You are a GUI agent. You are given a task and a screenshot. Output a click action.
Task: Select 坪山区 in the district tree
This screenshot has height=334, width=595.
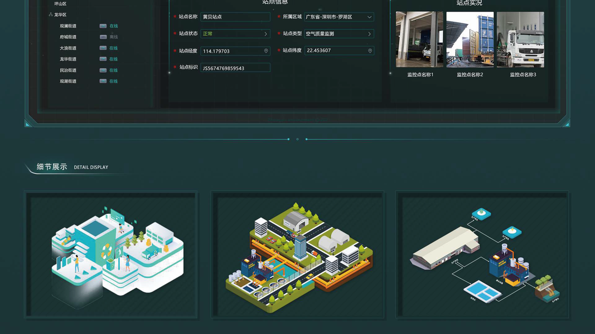click(x=60, y=3)
